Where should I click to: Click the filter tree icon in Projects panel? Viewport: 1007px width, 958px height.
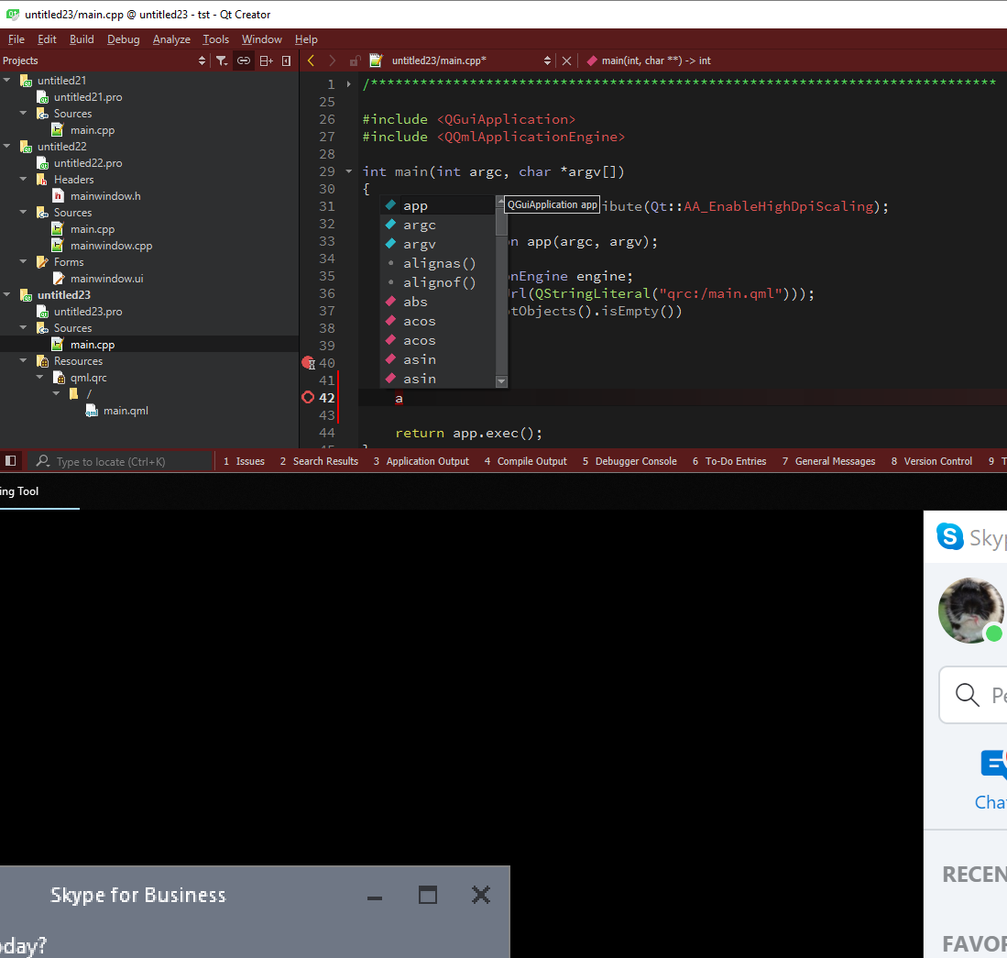222,61
